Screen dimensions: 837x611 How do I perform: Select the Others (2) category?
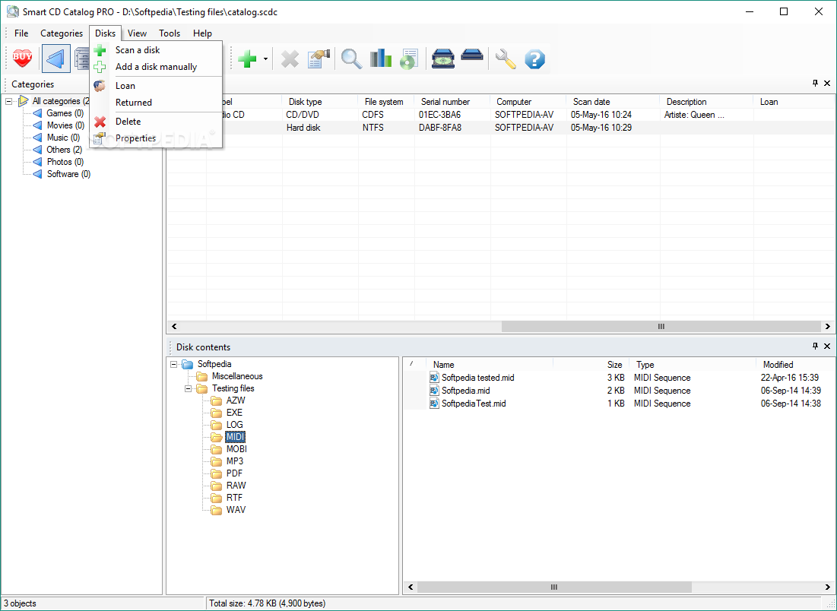64,150
